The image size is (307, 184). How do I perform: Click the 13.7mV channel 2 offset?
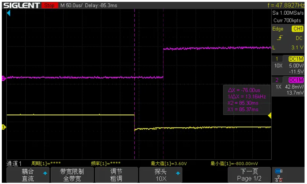tap(295, 93)
